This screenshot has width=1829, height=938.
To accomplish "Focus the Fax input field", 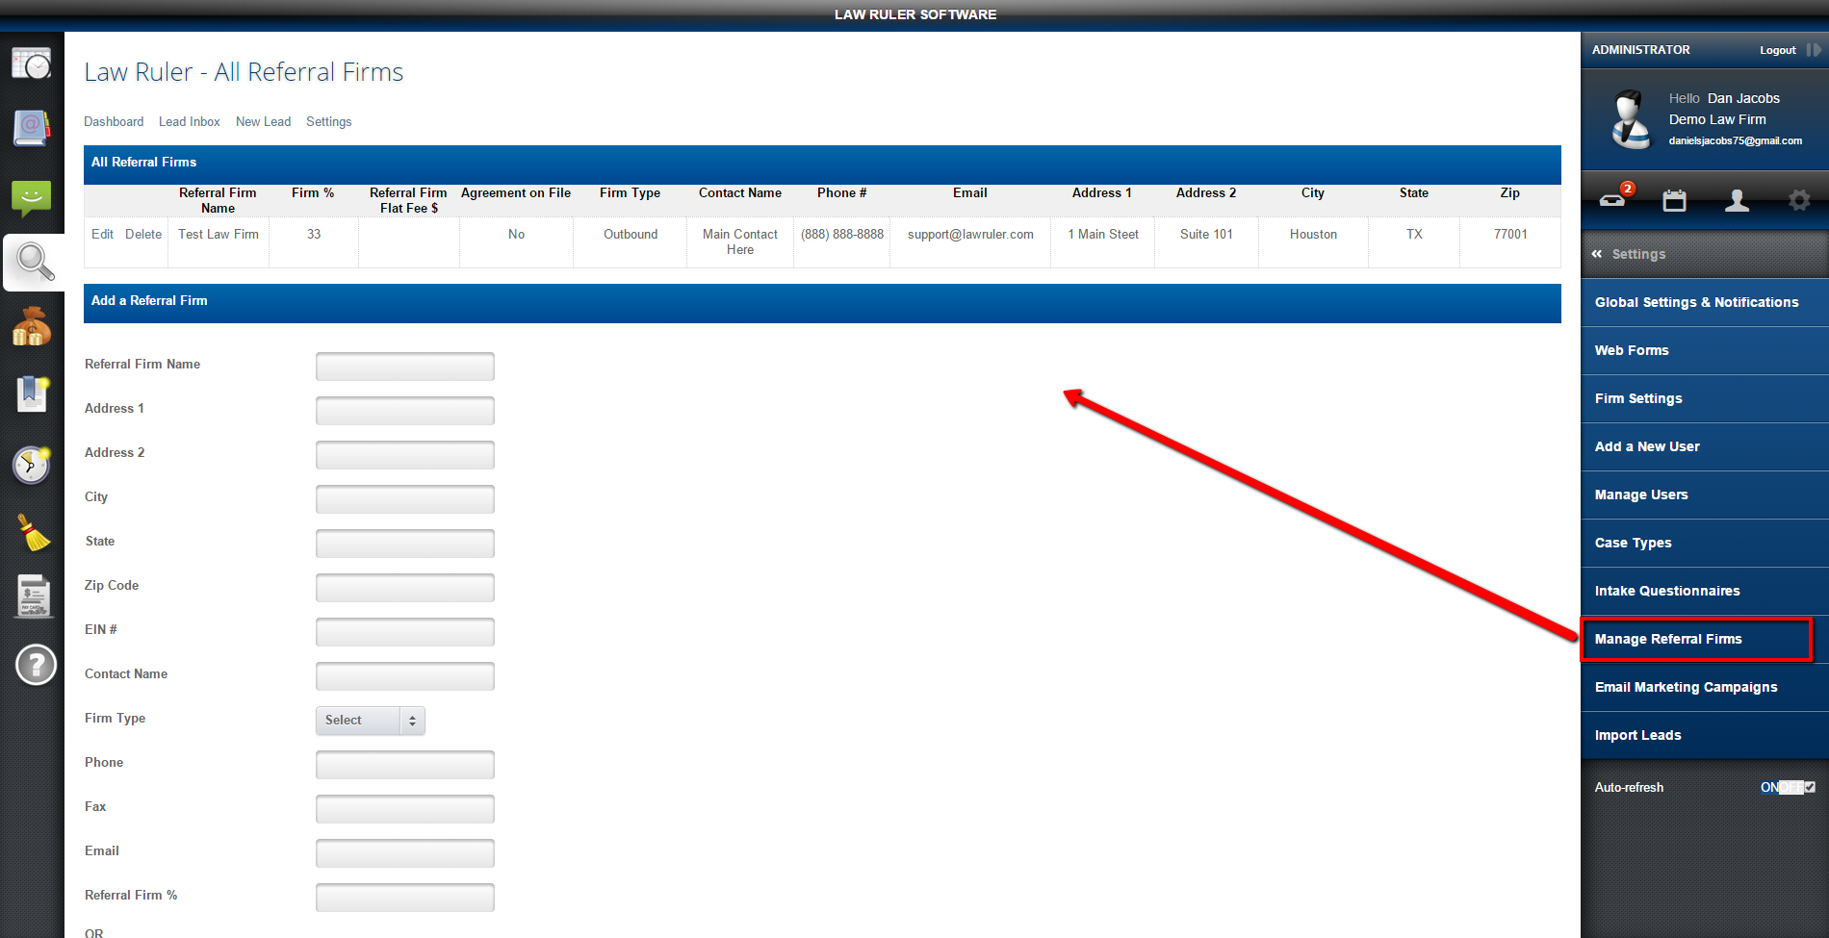I will coord(405,809).
